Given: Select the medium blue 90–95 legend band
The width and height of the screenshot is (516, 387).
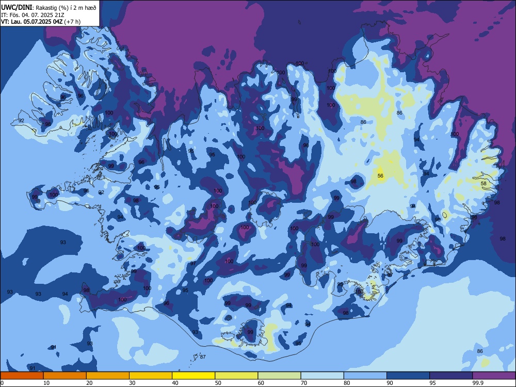Looking at the screenshot, I should [x=408, y=376].
